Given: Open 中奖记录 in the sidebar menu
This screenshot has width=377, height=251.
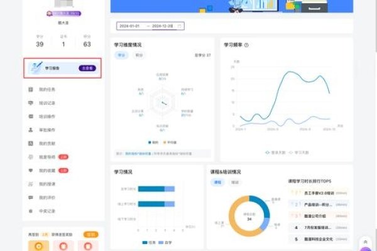Looking at the screenshot, I should click(47, 211).
